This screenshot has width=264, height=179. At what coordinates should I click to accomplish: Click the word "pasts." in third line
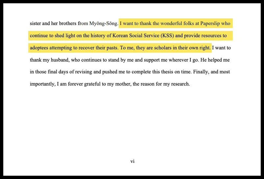click(113, 48)
